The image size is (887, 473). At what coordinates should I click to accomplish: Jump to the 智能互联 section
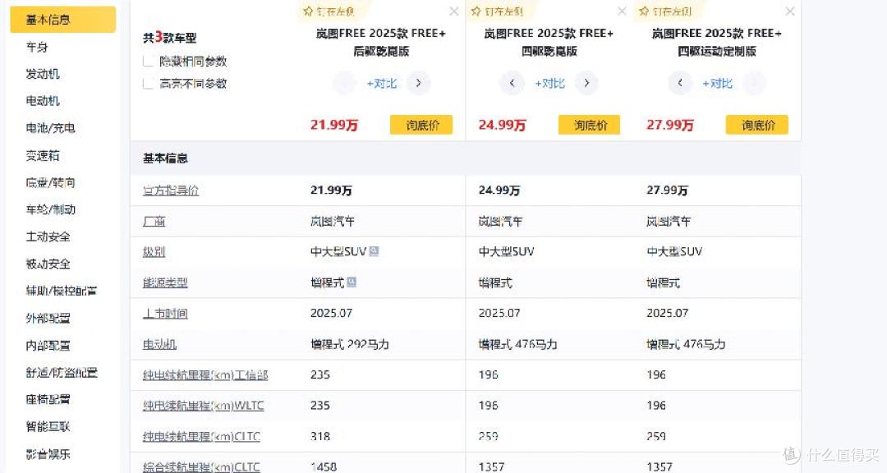[48, 426]
